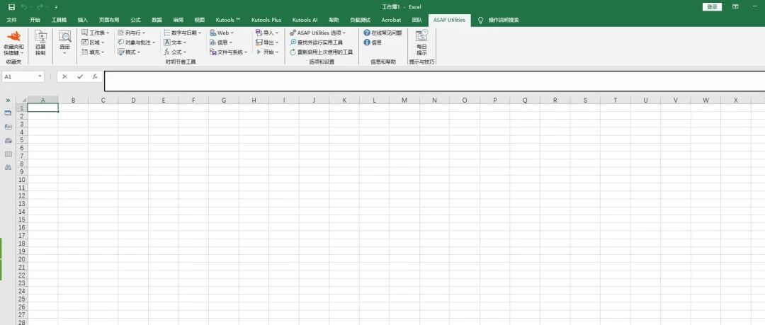Open 在线常见问题 help icon
Viewport: 765px width, 325px height.
coord(367,33)
